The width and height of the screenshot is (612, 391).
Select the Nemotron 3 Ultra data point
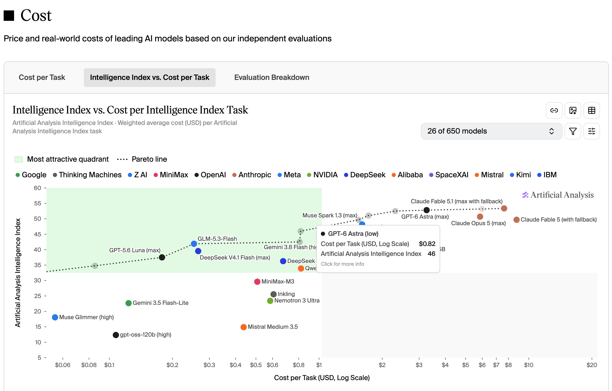pyautogui.click(x=270, y=301)
